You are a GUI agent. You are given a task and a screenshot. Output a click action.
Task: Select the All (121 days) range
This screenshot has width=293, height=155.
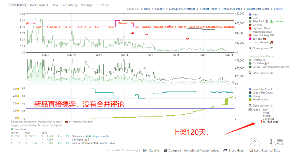click(271, 122)
